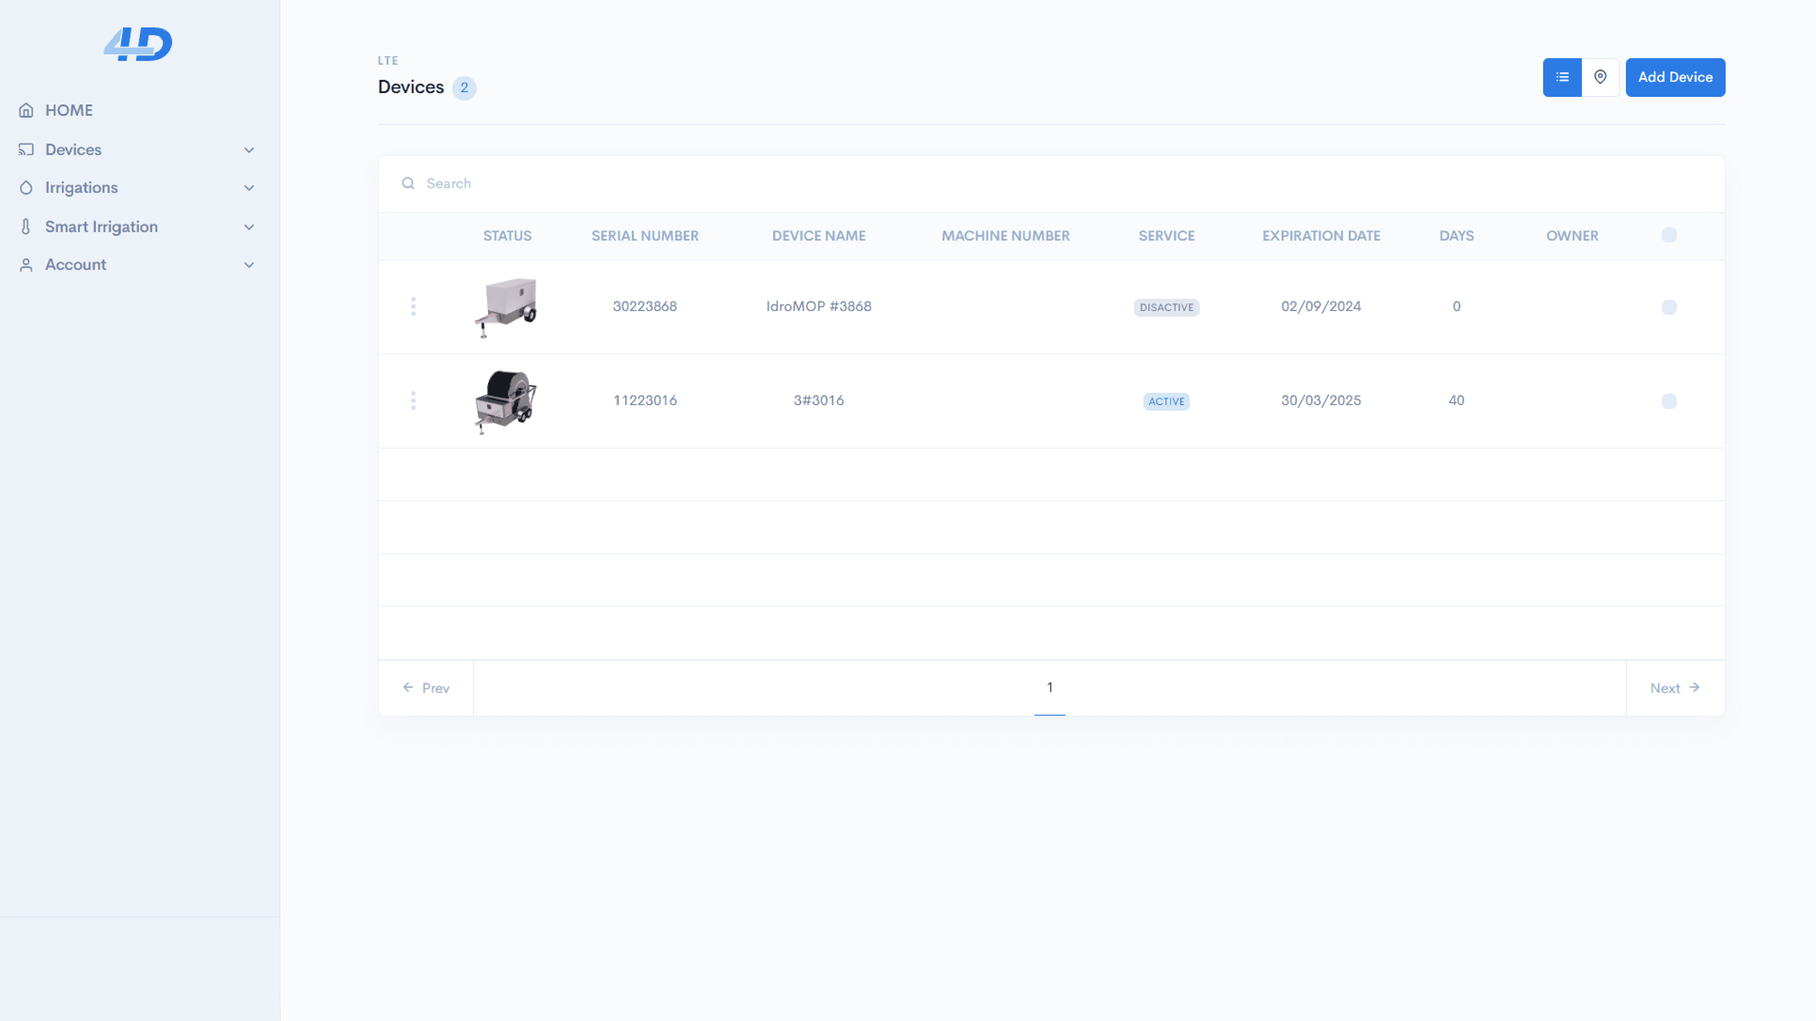Image resolution: width=1816 pixels, height=1021 pixels.
Task: Open three-dot menu for device 3#3016
Action: (x=413, y=400)
